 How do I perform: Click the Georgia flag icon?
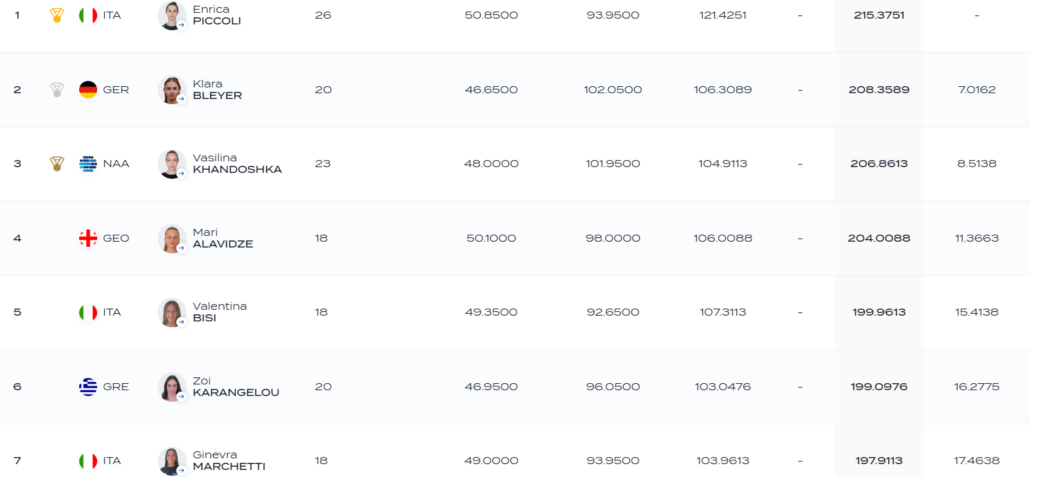(x=88, y=239)
